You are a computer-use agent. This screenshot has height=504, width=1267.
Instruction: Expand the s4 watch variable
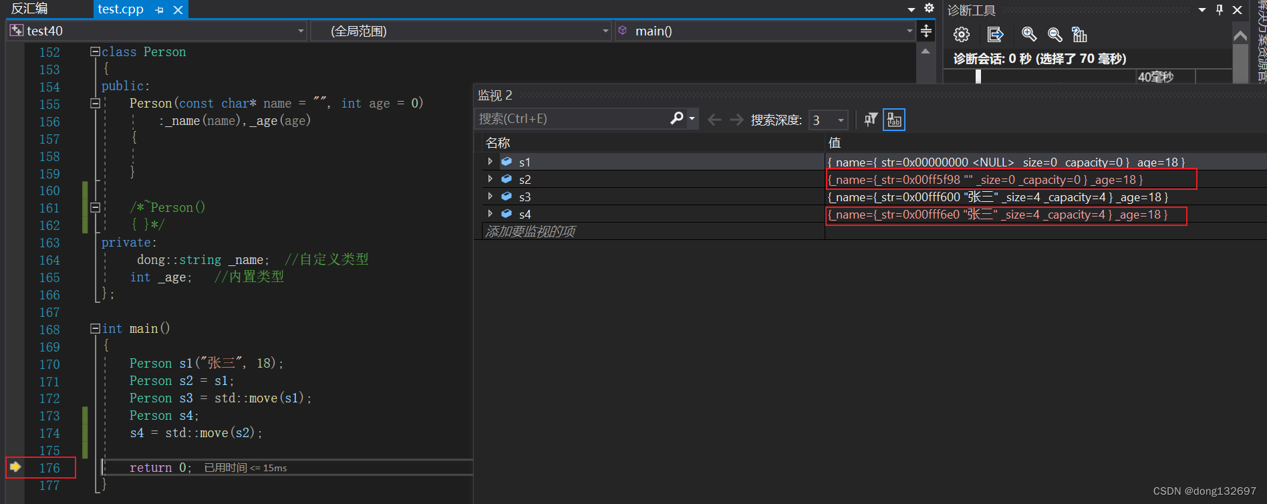(490, 214)
